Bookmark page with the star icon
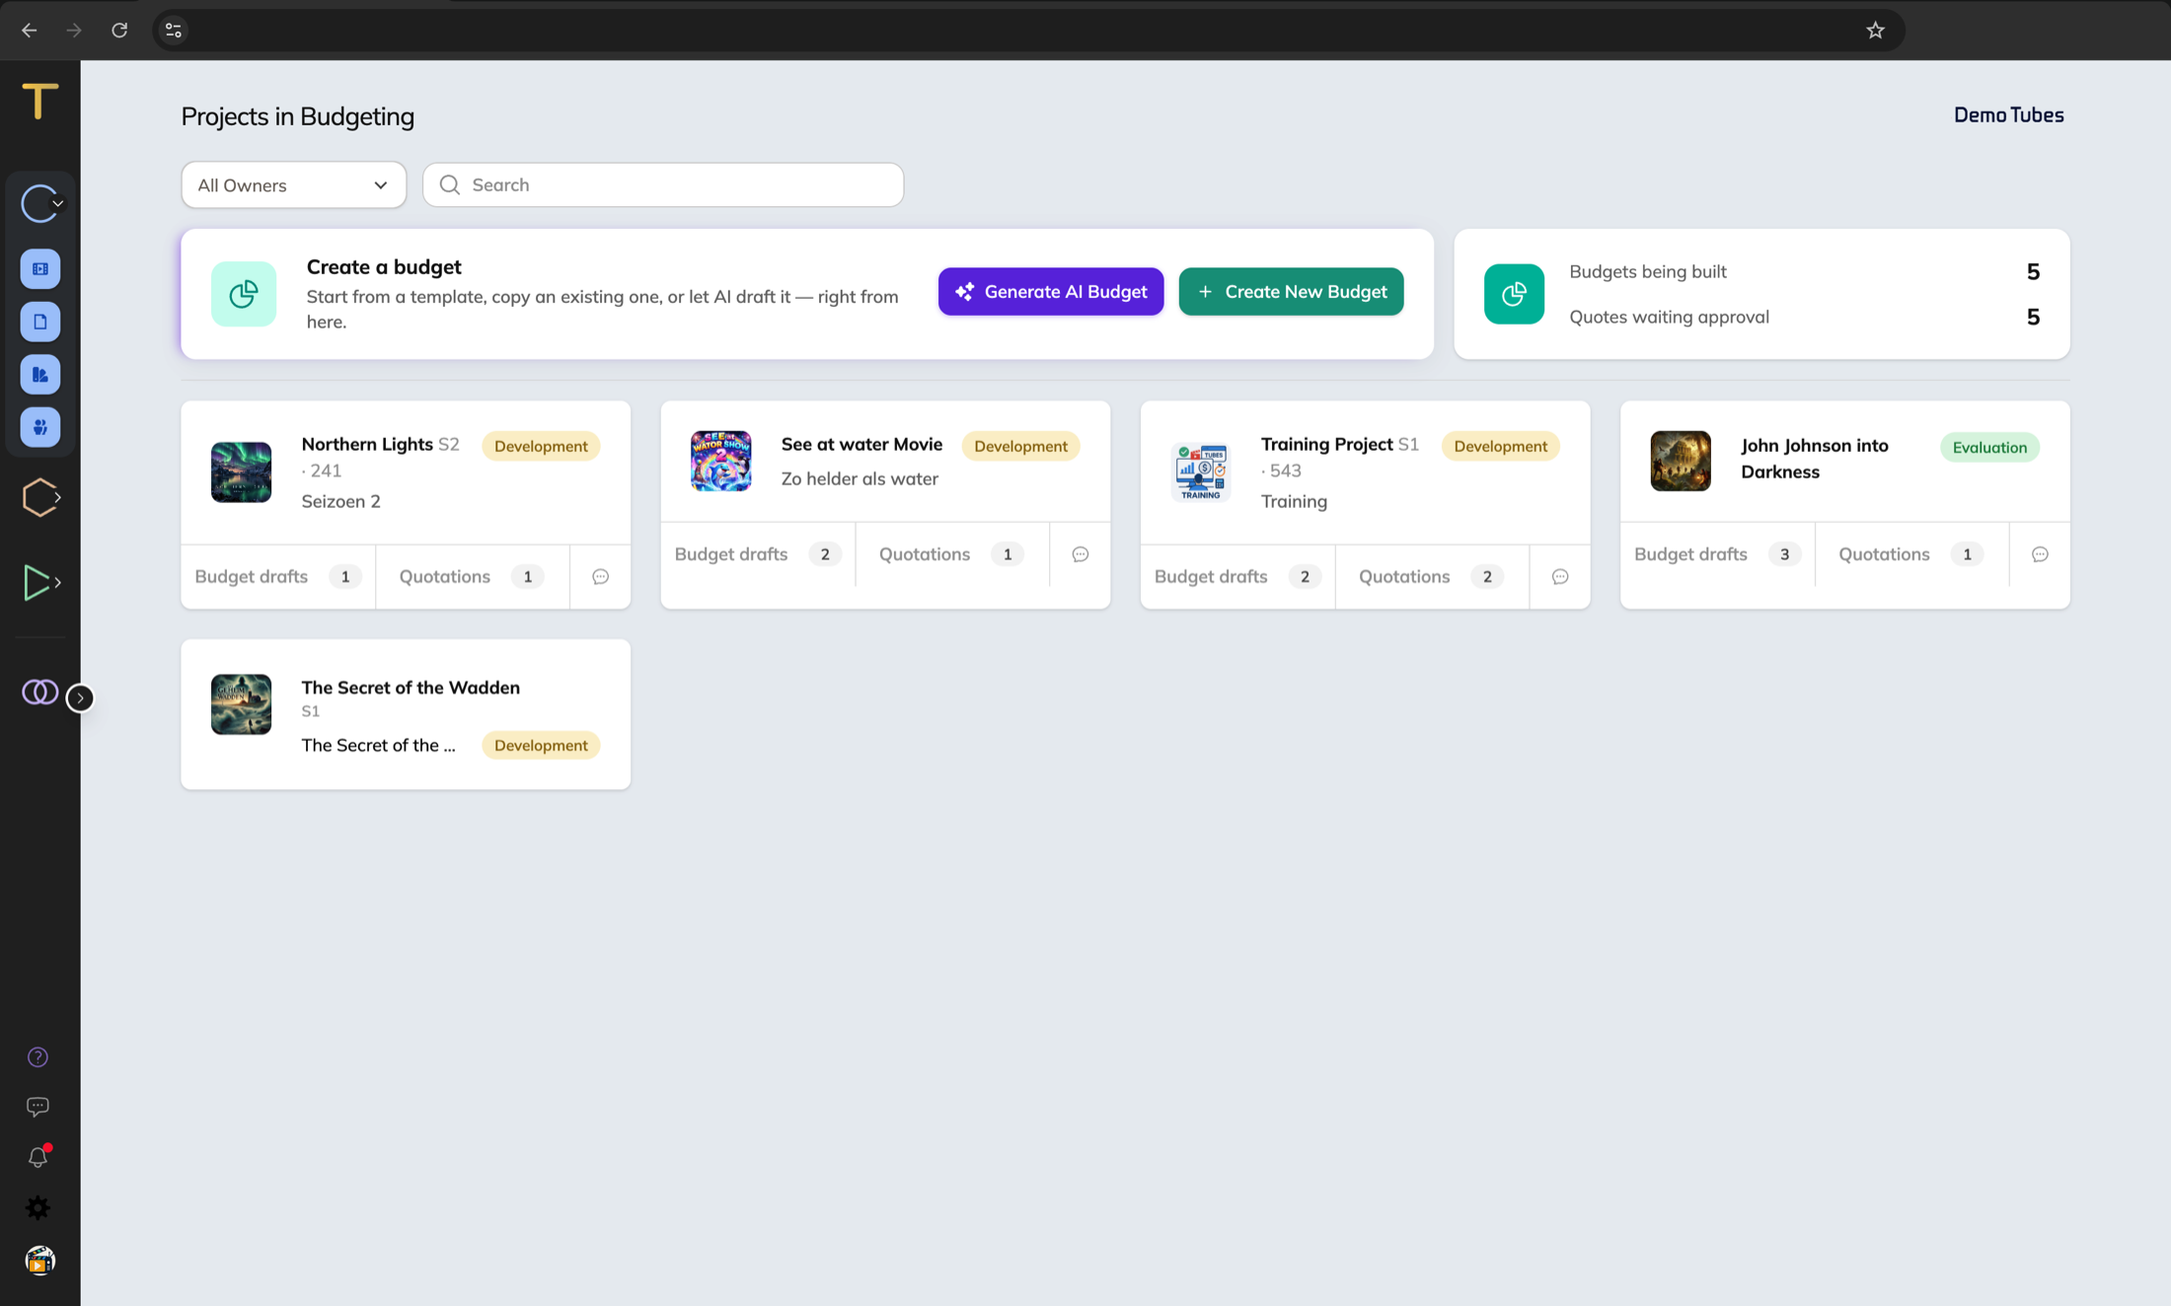The image size is (2171, 1306). (x=1875, y=31)
